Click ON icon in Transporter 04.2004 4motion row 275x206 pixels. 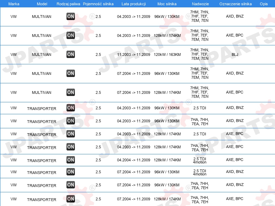(71, 160)
